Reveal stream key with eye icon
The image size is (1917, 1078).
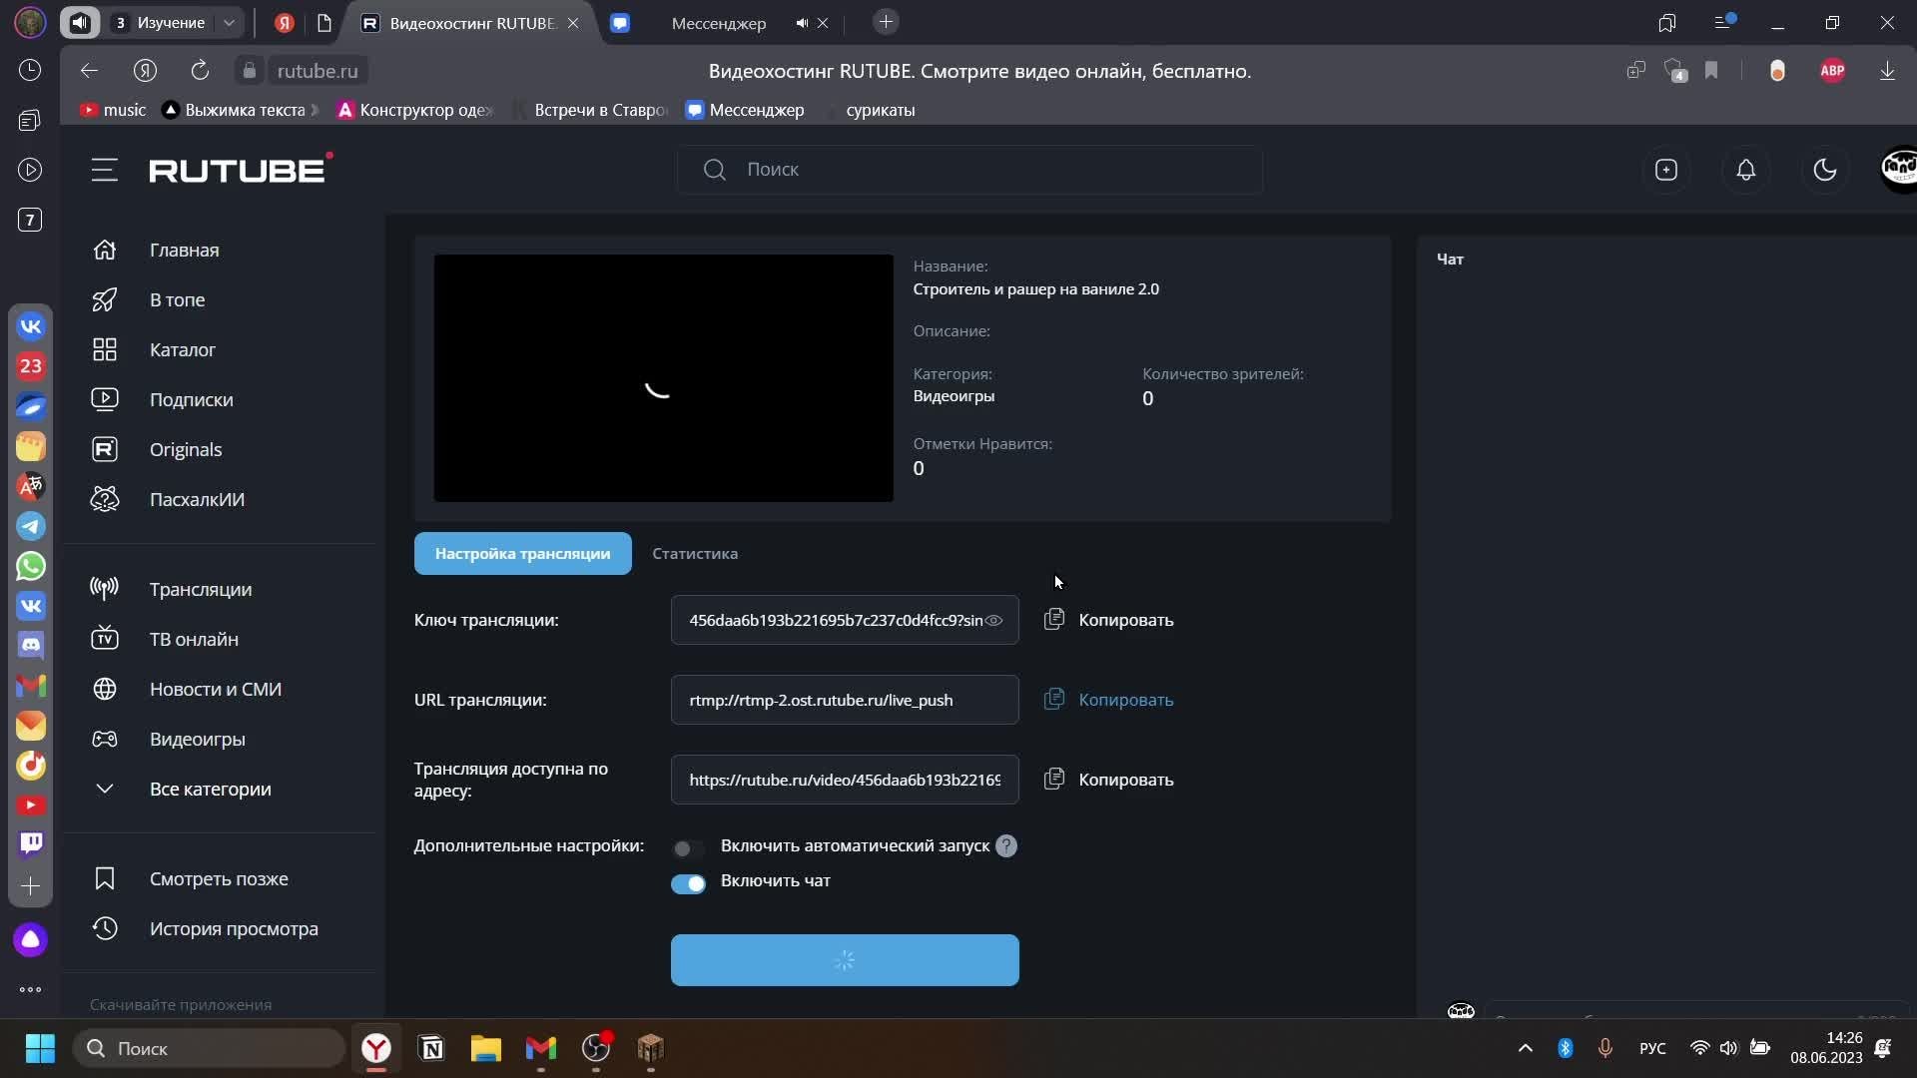[x=994, y=621]
